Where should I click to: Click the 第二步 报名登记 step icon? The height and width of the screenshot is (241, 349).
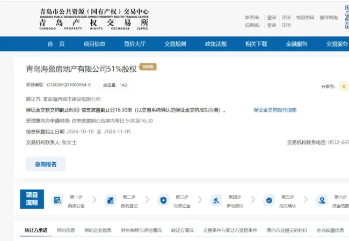click(x=111, y=200)
